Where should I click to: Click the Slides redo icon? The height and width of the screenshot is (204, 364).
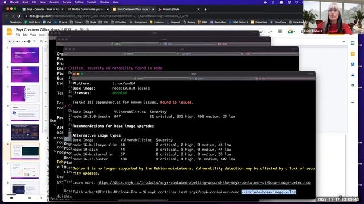pyautogui.click(x=23, y=41)
